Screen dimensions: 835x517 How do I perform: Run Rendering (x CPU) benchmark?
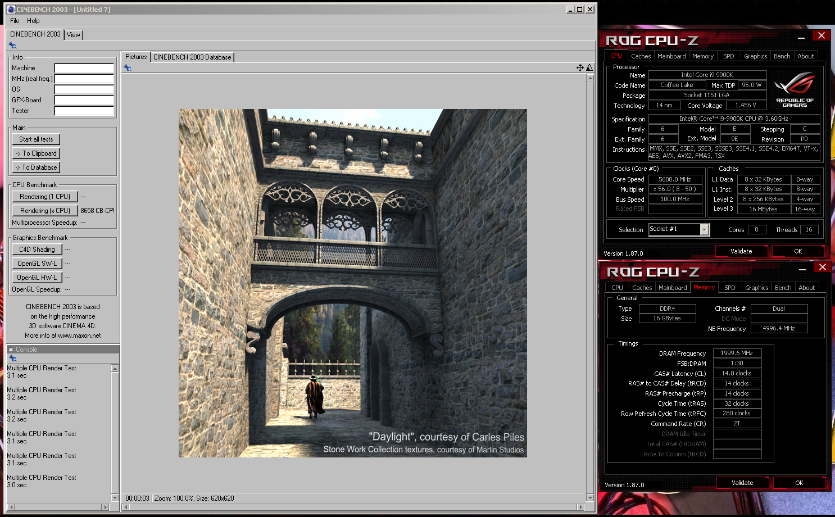click(x=45, y=211)
